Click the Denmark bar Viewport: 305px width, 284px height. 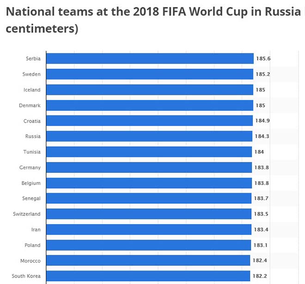pos(150,105)
